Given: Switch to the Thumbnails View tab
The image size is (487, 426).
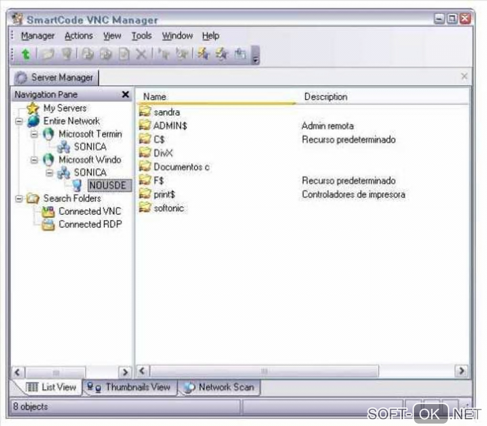Looking at the screenshot, I should pyautogui.click(x=129, y=387).
